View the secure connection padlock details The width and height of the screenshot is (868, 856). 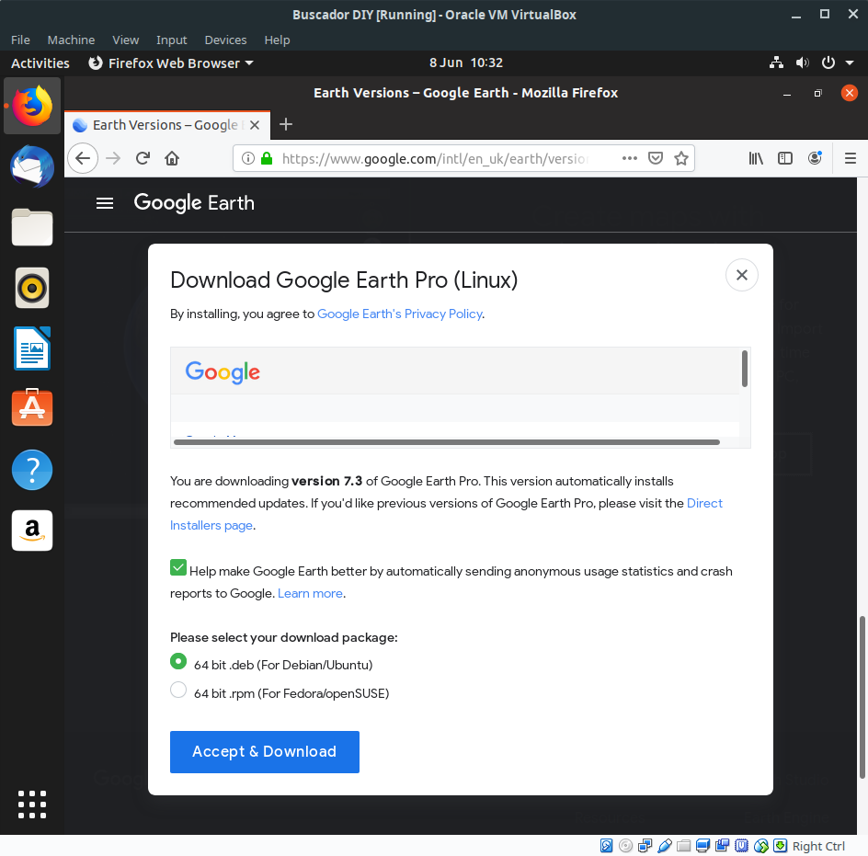(267, 158)
